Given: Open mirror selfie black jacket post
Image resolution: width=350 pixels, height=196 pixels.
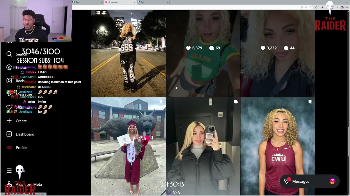Looking at the screenshot, I should click(203, 146).
